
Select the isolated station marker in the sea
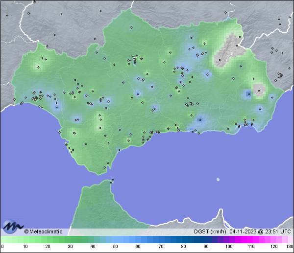point(218,179)
